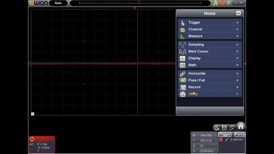Image resolution: width=274 pixels, height=154 pixels.
Task: Click the camera Record icon
Action: pos(183,87)
